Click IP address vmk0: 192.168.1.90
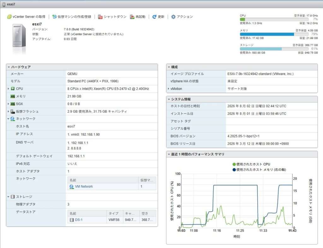The image size is (323, 248). [84, 135]
